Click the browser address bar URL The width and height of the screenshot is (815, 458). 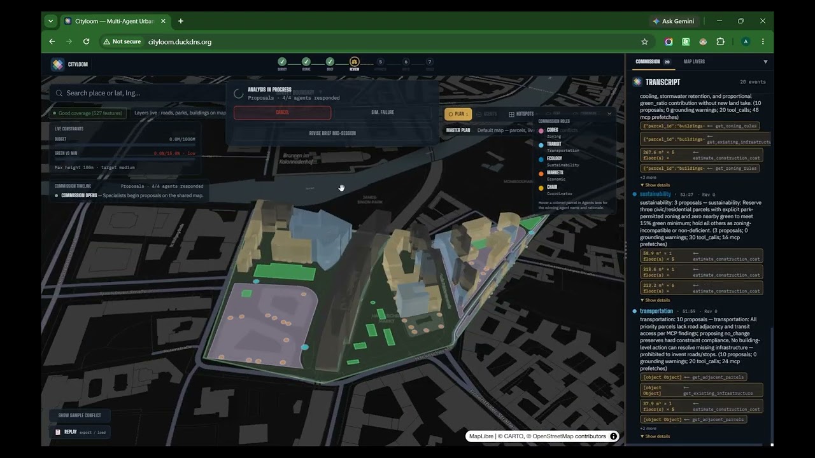[x=180, y=41]
